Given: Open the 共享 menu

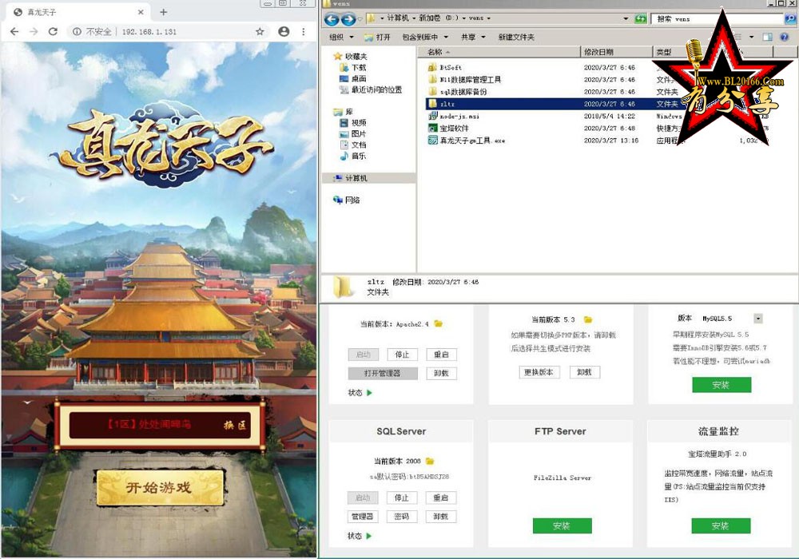Looking at the screenshot, I should pos(473,37).
